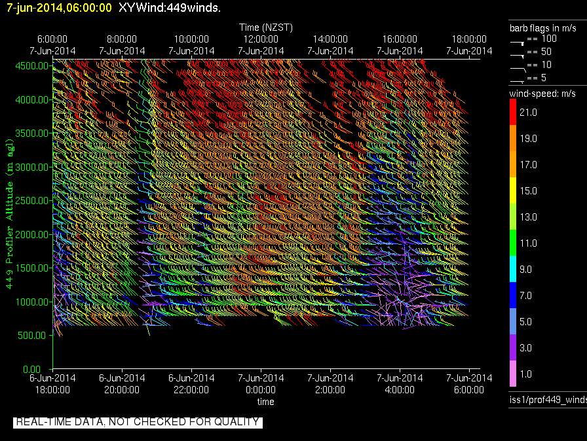Image resolution: width=587 pixels, height=441 pixels.
Task: Select the blue 7.0 wind-speed color
Action: (x=513, y=295)
